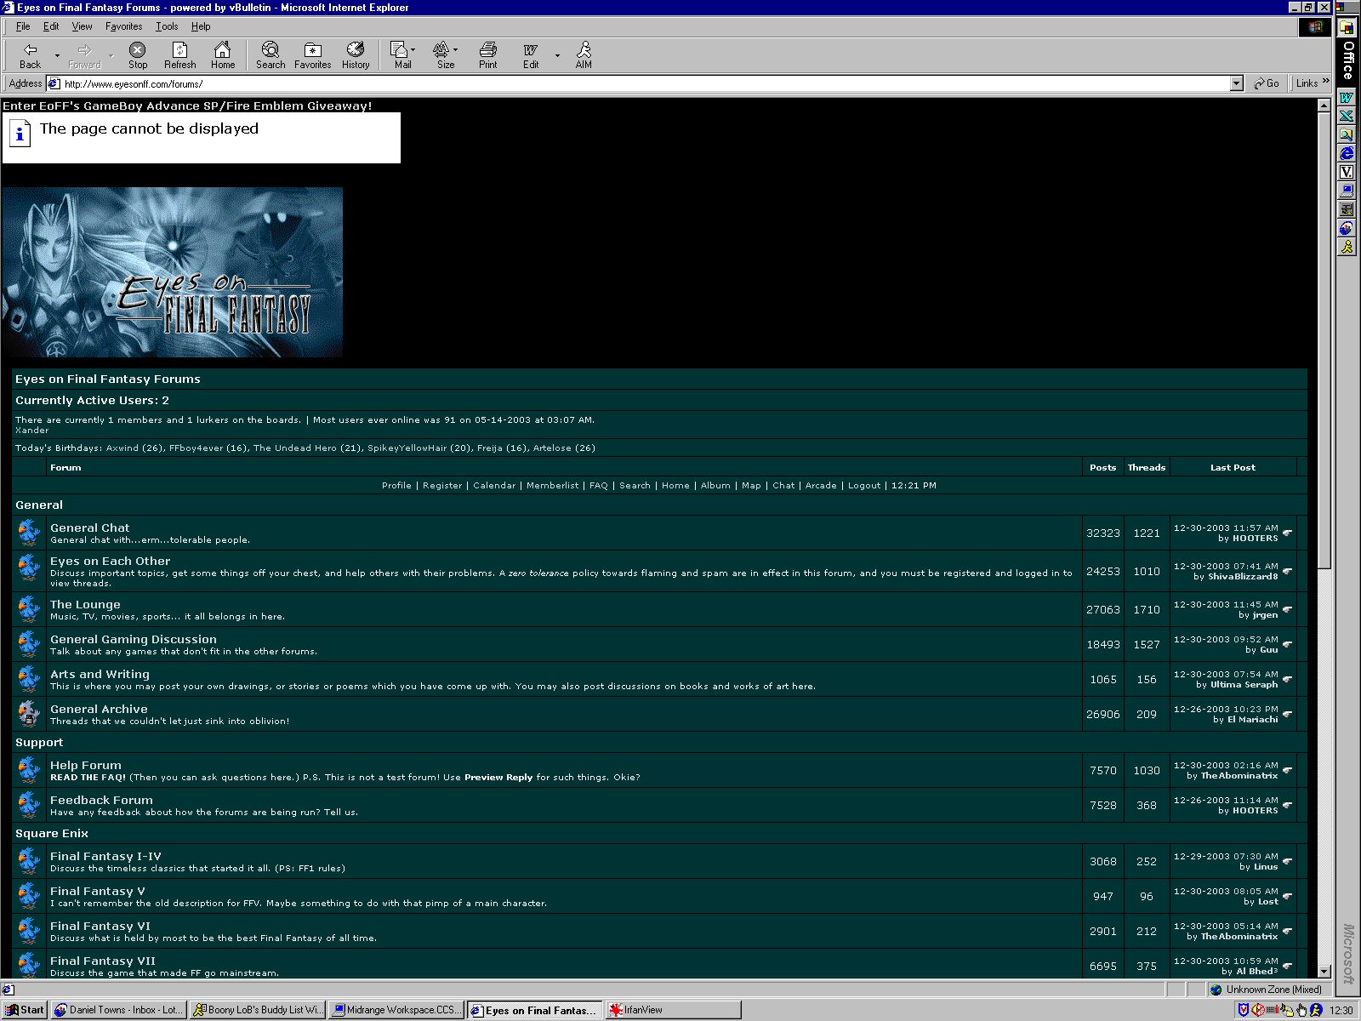Go to last post in The Lounge
The width and height of the screenshot is (1361, 1021).
(x=1288, y=610)
